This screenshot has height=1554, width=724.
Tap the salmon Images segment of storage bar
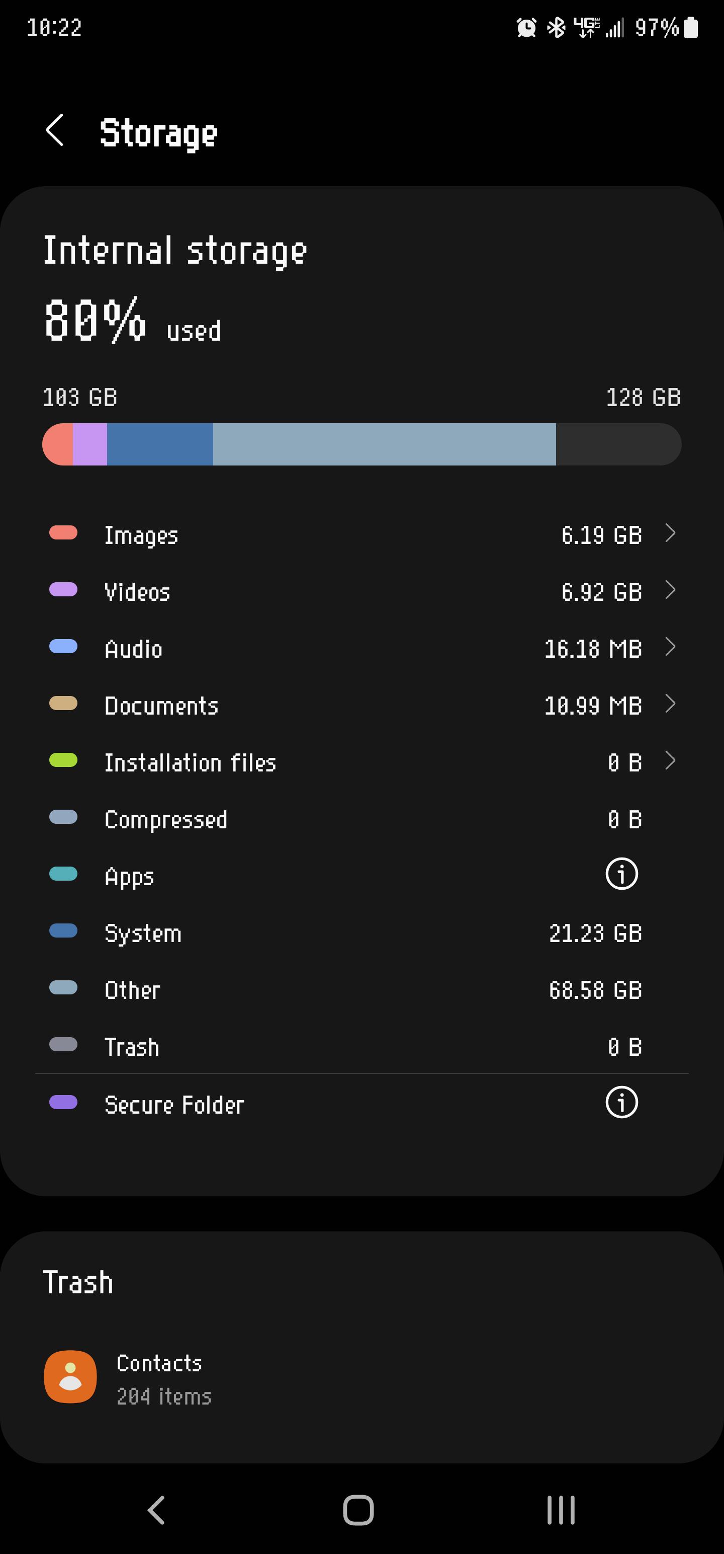pyautogui.click(x=58, y=444)
